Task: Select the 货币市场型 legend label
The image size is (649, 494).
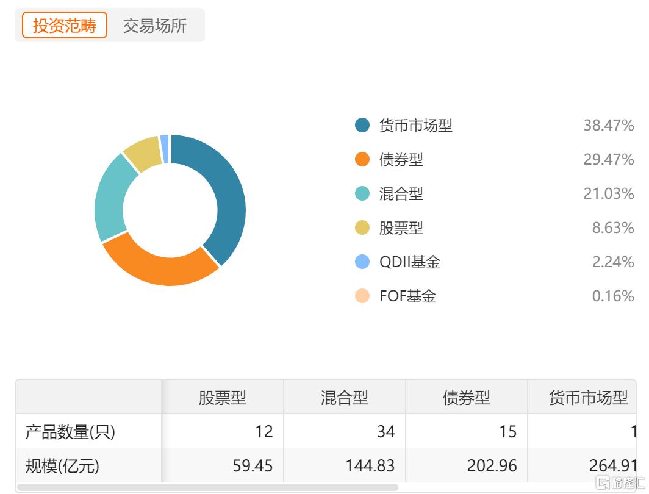Action: [x=415, y=126]
